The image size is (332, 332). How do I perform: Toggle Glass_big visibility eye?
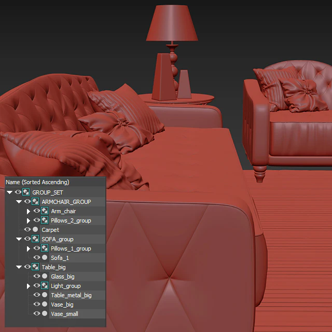[x=37, y=276]
